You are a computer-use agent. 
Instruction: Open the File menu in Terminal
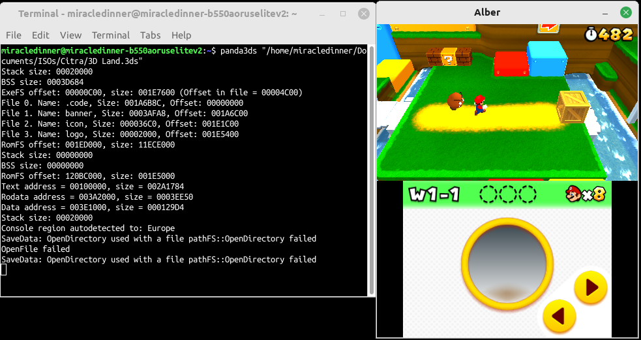click(x=14, y=35)
